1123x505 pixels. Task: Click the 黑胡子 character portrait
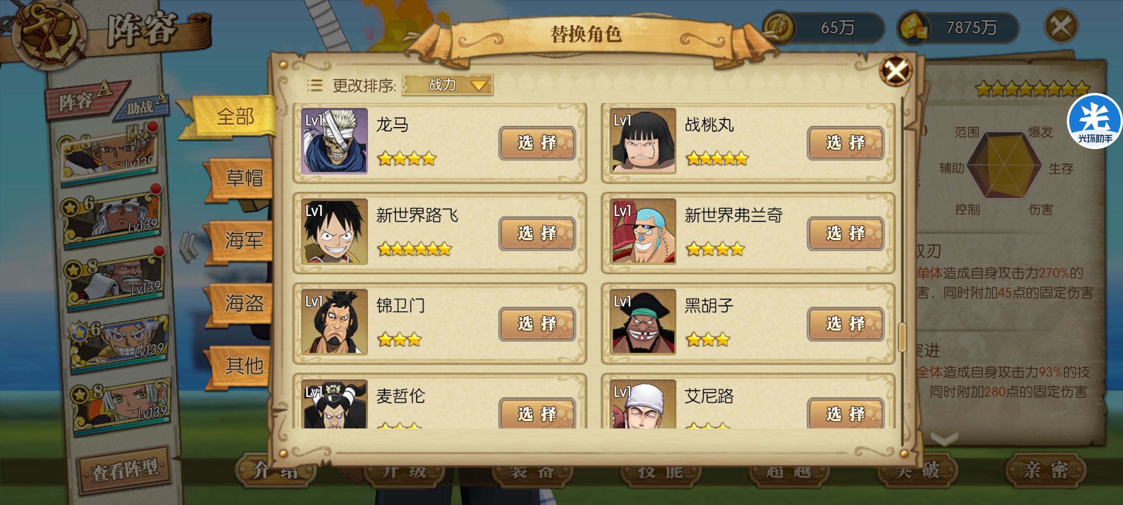[x=643, y=322]
